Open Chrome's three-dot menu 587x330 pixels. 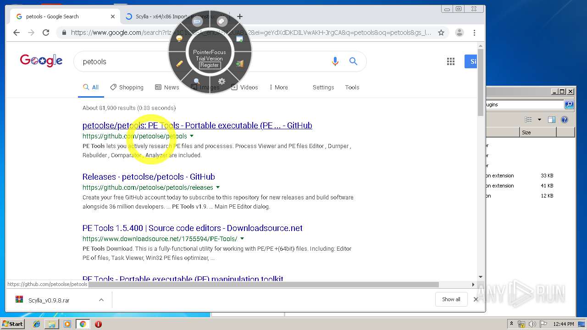pyautogui.click(x=474, y=33)
